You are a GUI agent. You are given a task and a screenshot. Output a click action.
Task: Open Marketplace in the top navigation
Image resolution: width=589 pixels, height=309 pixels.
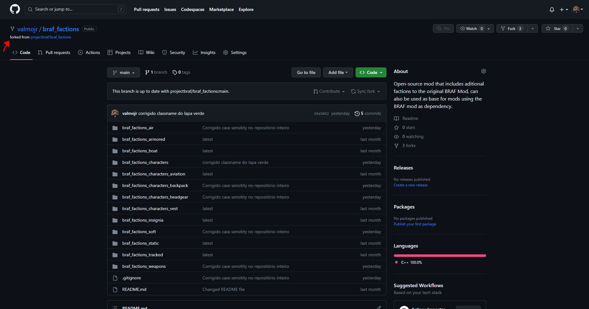tap(222, 10)
